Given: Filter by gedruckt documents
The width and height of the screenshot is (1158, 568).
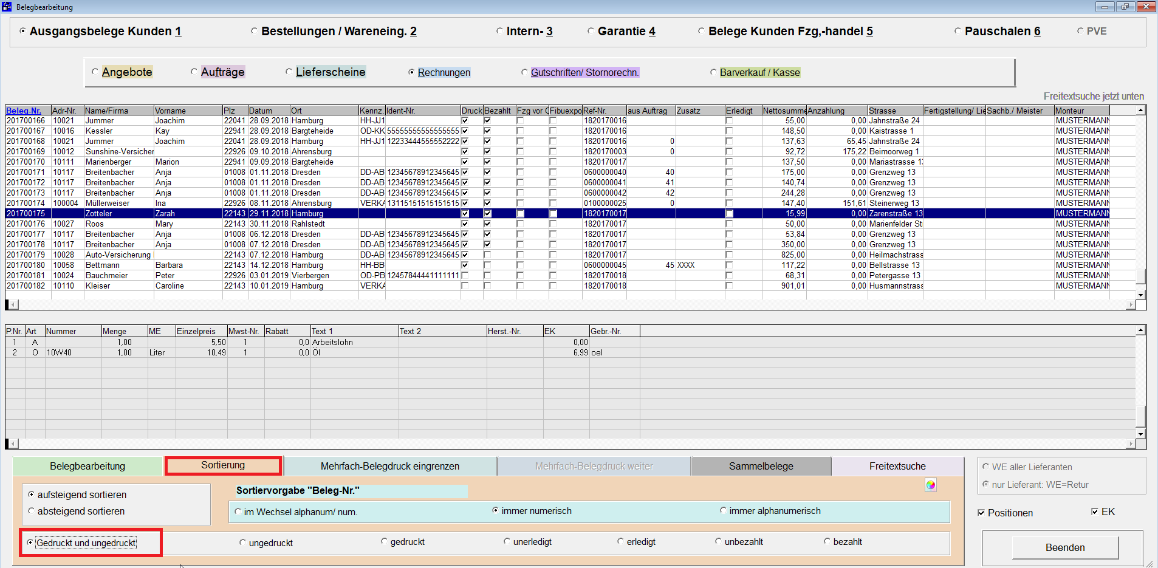Looking at the screenshot, I should [385, 541].
